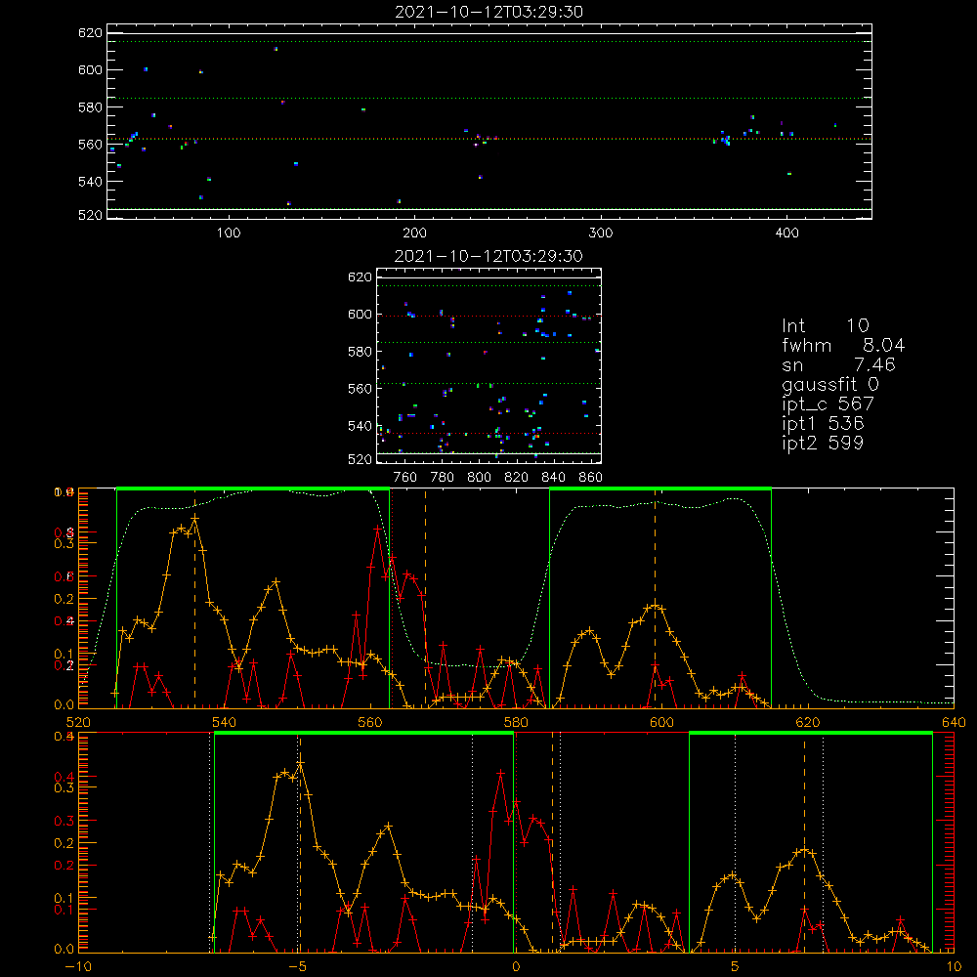Image resolution: width=977 pixels, height=977 pixels.
Task: Click dashed orange marker near 6.5 in bottom plot
Action: tap(804, 842)
